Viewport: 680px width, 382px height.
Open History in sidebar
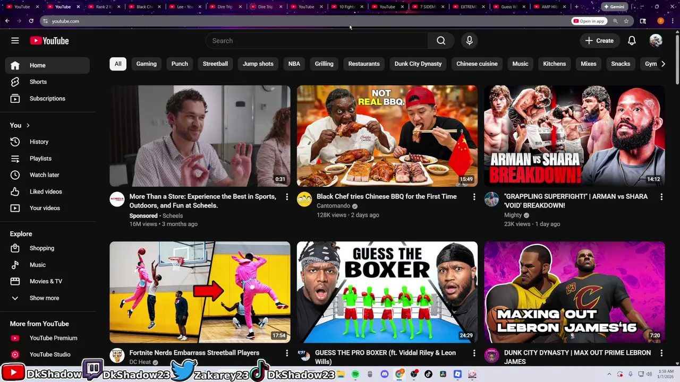[x=48, y=142]
